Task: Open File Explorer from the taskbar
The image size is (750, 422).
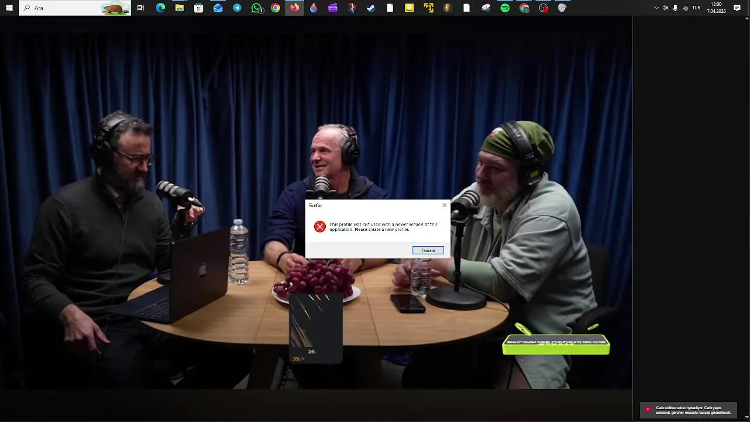Action: point(179,8)
